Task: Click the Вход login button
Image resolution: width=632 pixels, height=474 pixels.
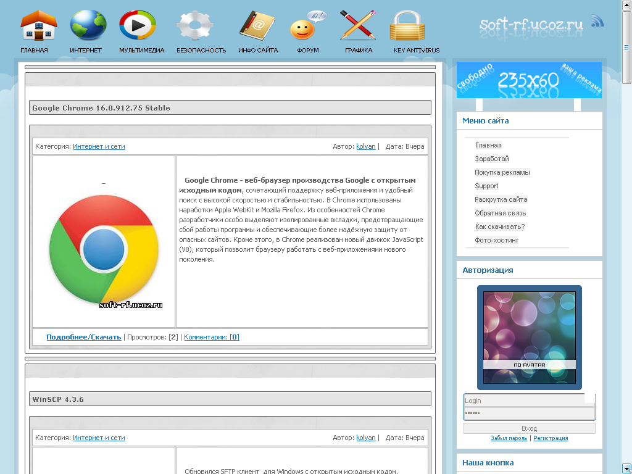Action: [529, 428]
